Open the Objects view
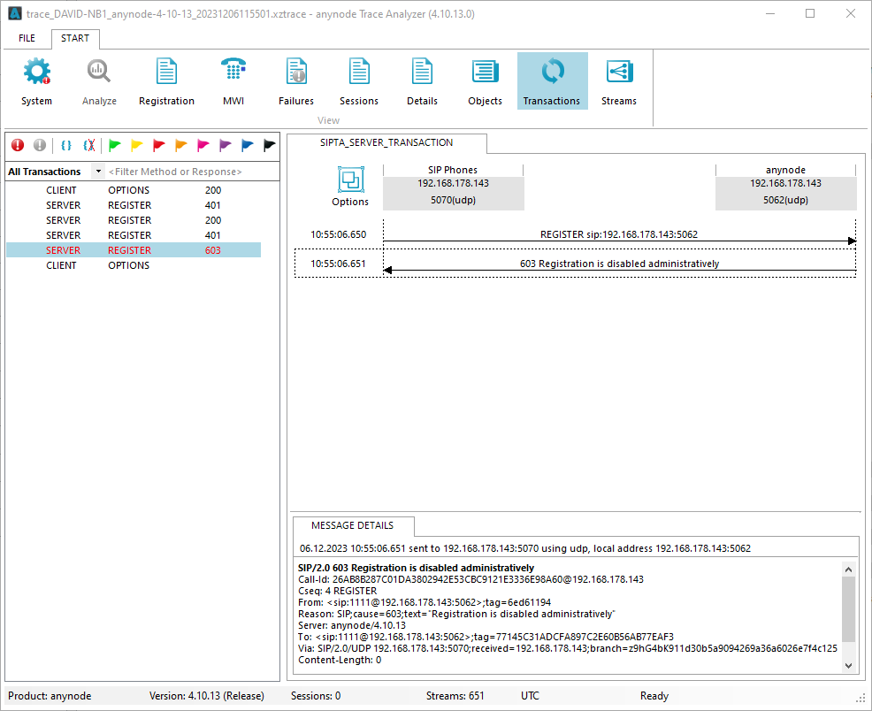 485,80
